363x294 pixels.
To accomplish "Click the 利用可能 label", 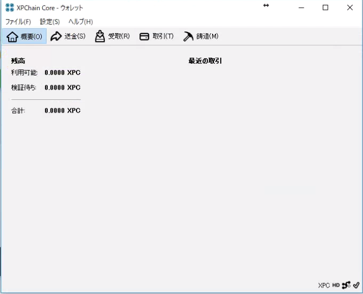I will point(24,73).
